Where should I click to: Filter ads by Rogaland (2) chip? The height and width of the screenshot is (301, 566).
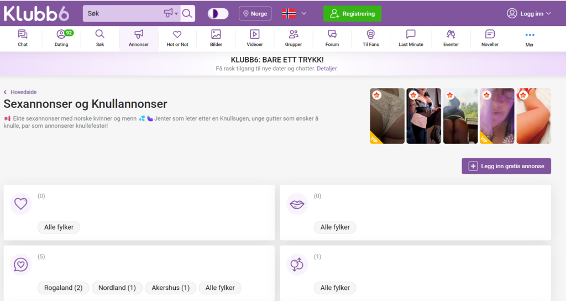[x=63, y=288]
